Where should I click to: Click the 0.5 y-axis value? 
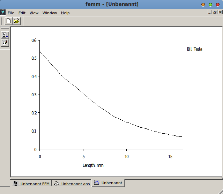point(34,58)
